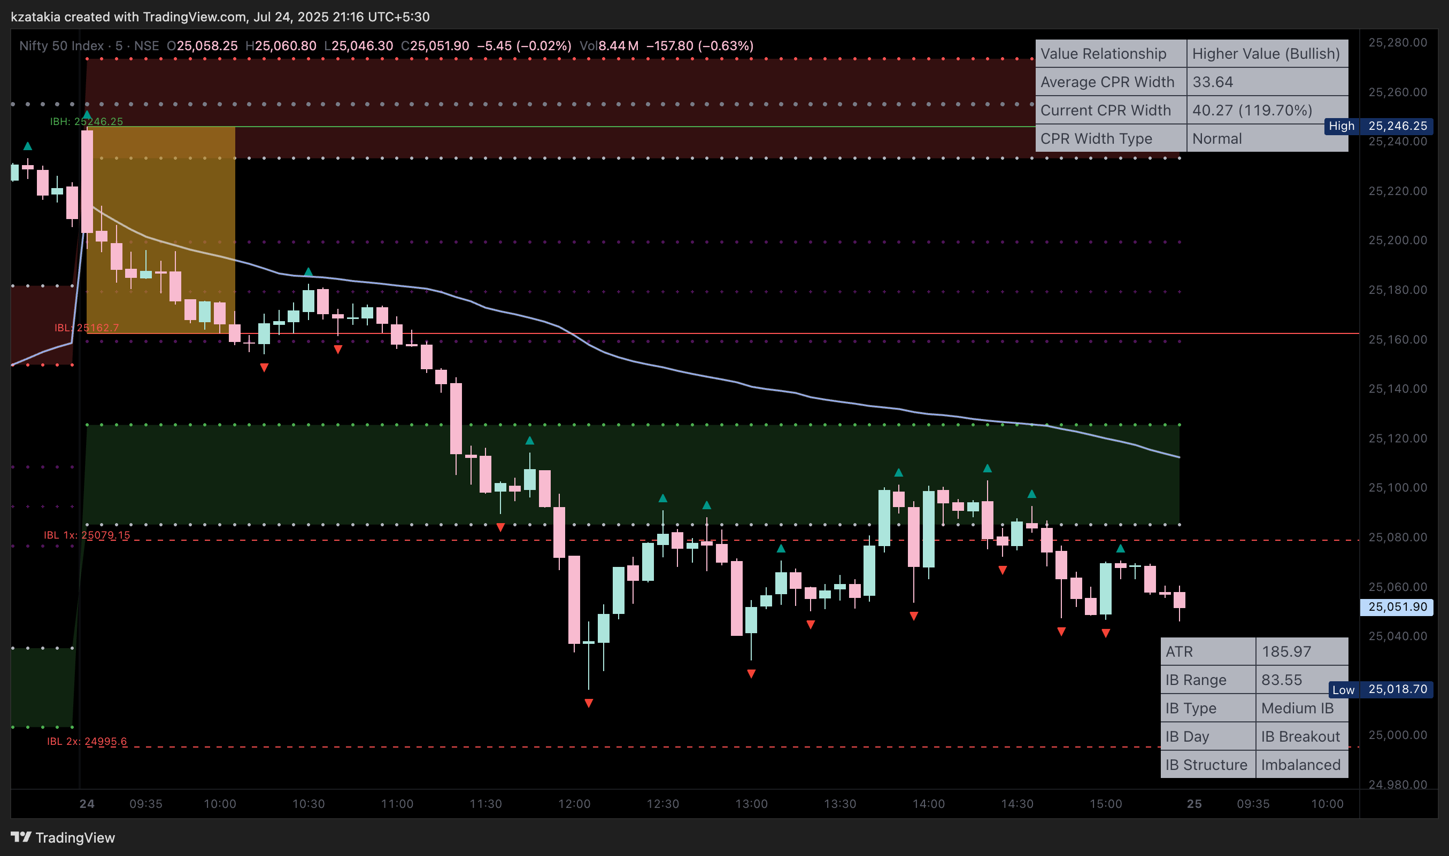Click the 'Higher Value (Bullish)' table cell
The width and height of the screenshot is (1449, 856).
1267,53
